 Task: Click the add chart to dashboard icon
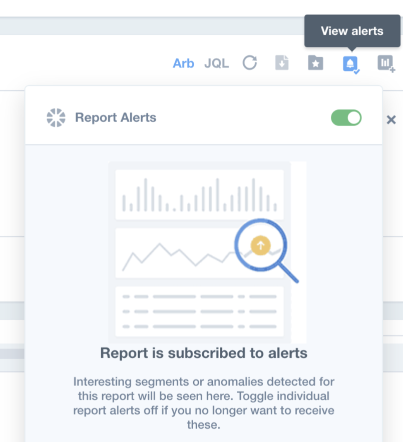tap(386, 63)
